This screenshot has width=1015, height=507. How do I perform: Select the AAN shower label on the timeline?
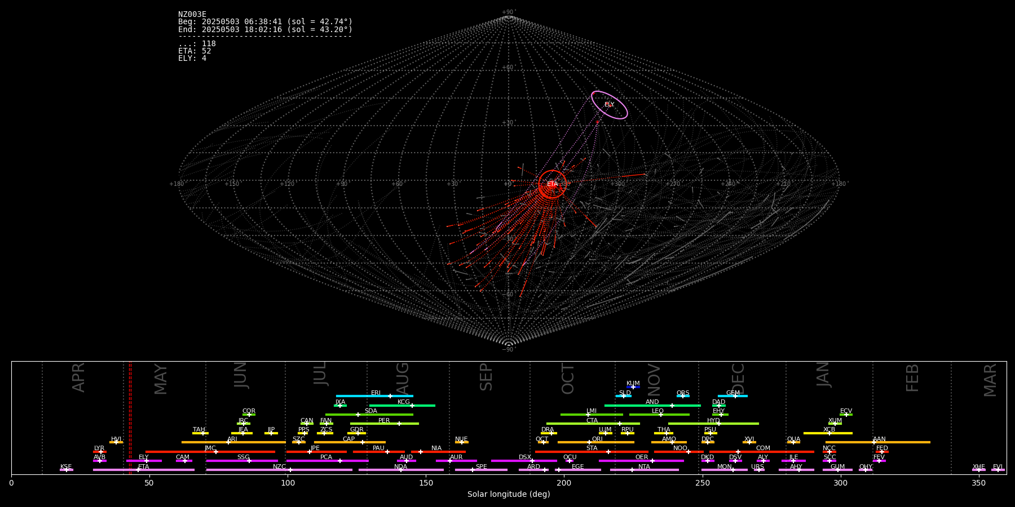[879, 439]
